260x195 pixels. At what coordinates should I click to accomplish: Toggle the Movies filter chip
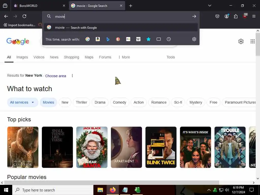pos(48,102)
